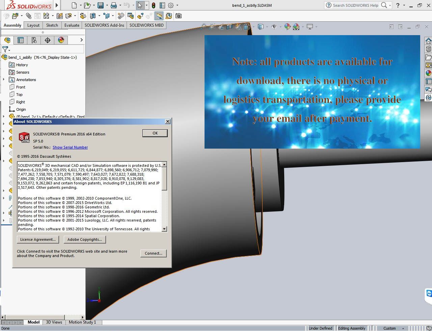Open File Explorer folder icon in task pane

tap(428, 57)
